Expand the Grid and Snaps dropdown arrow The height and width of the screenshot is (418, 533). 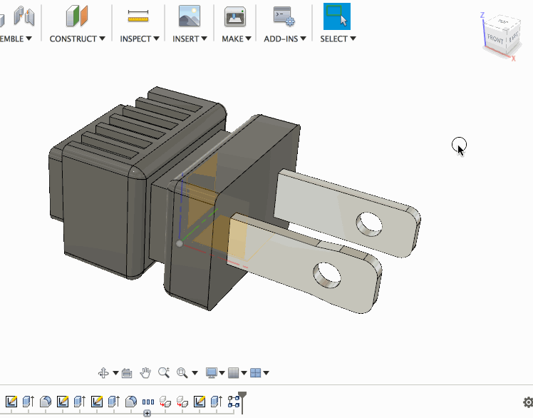(244, 373)
